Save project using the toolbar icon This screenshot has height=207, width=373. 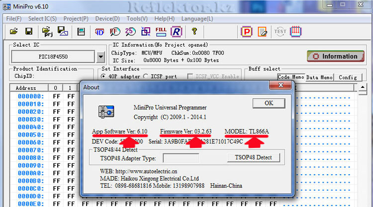click(63, 31)
